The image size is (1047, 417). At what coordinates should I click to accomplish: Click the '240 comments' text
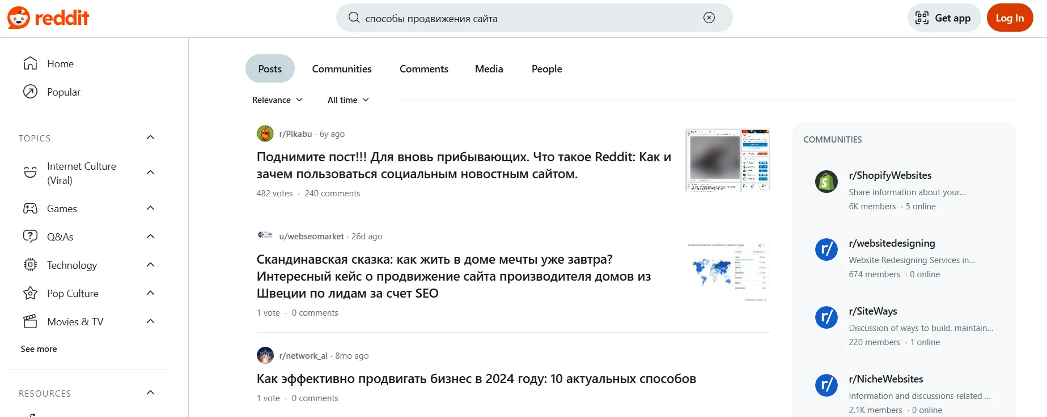332,194
